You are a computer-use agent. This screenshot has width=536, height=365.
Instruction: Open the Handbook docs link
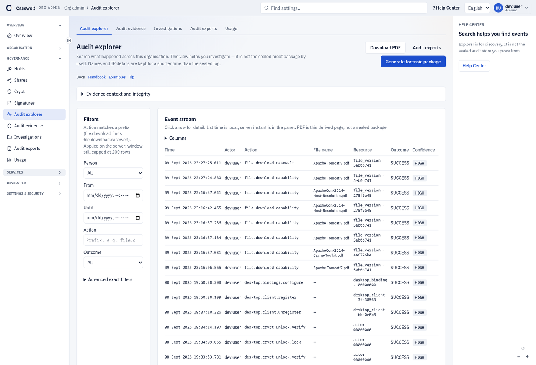pyautogui.click(x=97, y=77)
